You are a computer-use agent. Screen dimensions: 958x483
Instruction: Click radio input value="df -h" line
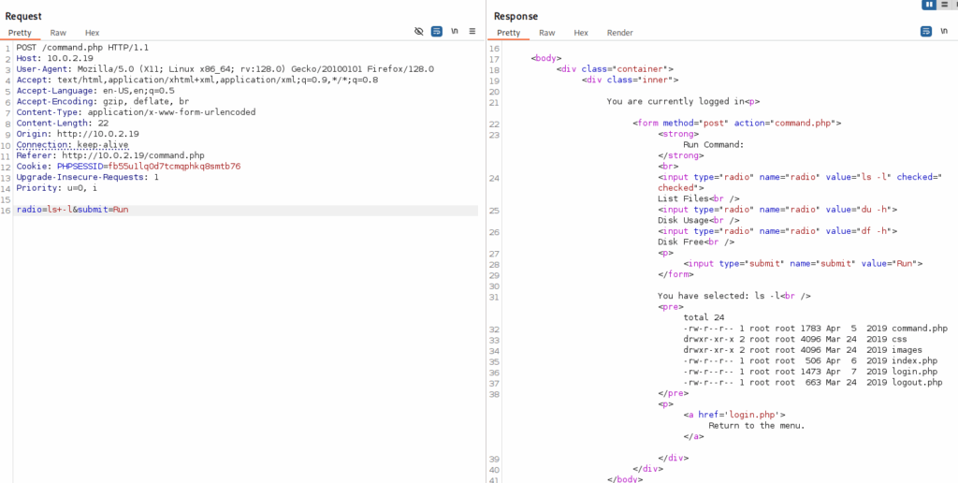point(777,232)
